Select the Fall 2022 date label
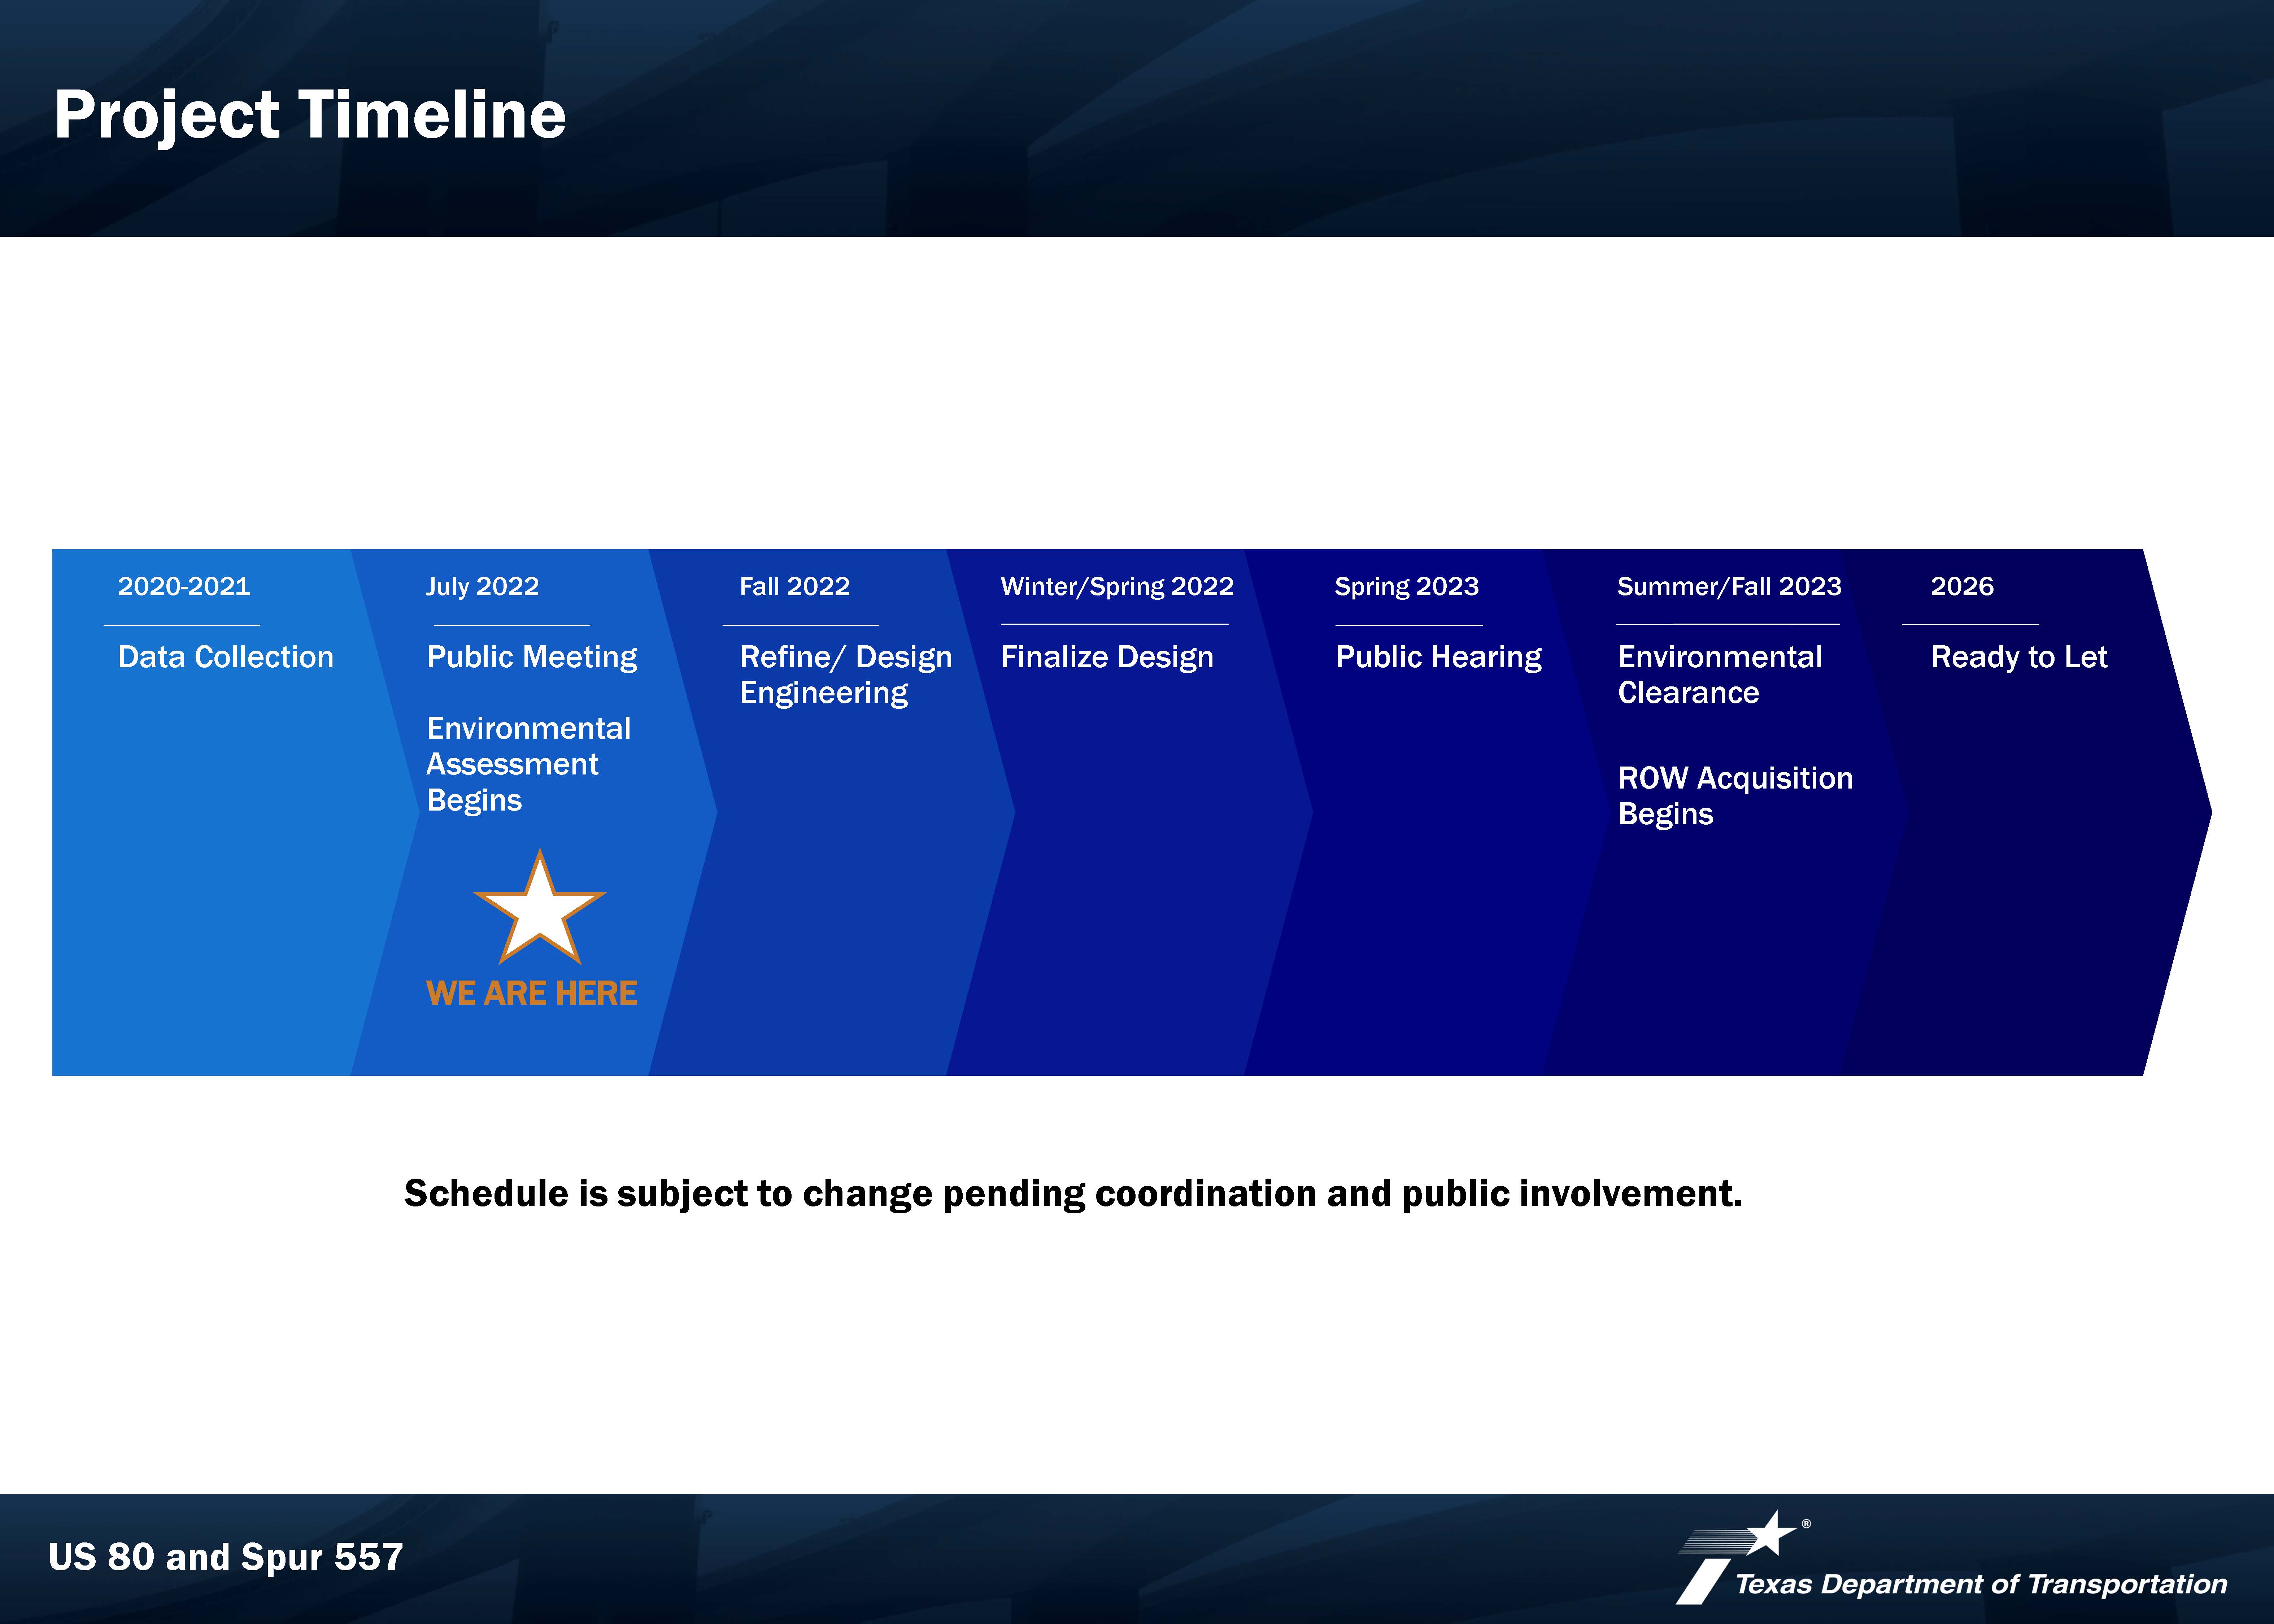Screen dimensions: 2274x1624 click(x=795, y=586)
